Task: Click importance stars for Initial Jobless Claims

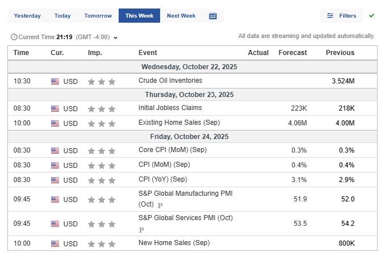Action: 102,108
